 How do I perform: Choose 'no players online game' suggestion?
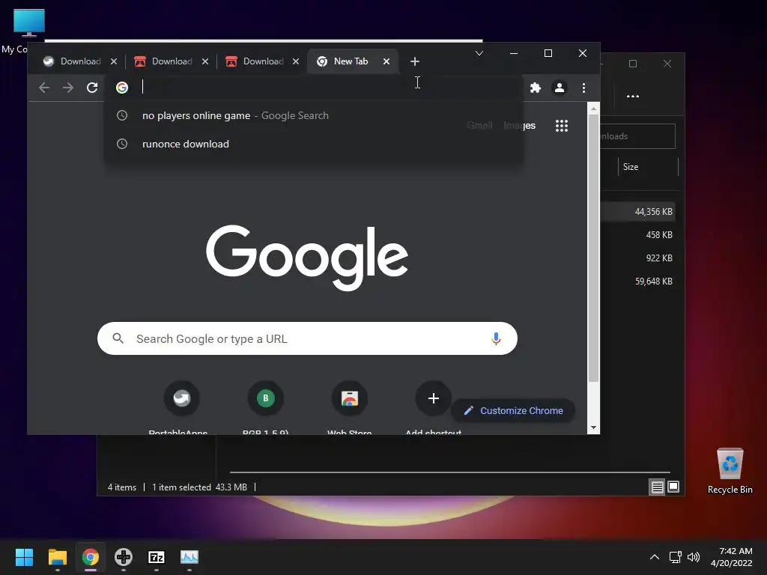pos(314,115)
